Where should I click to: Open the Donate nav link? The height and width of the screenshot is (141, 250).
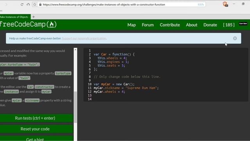coord(210,25)
